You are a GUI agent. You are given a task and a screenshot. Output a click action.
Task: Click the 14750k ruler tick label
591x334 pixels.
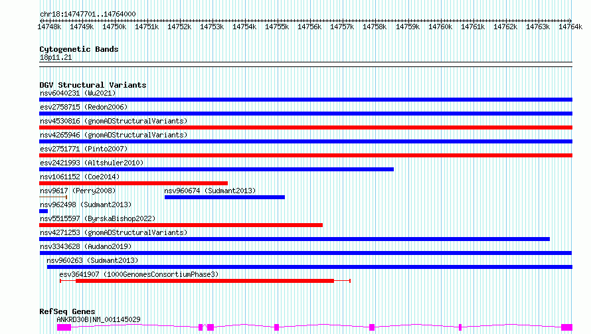click(114, 27)
